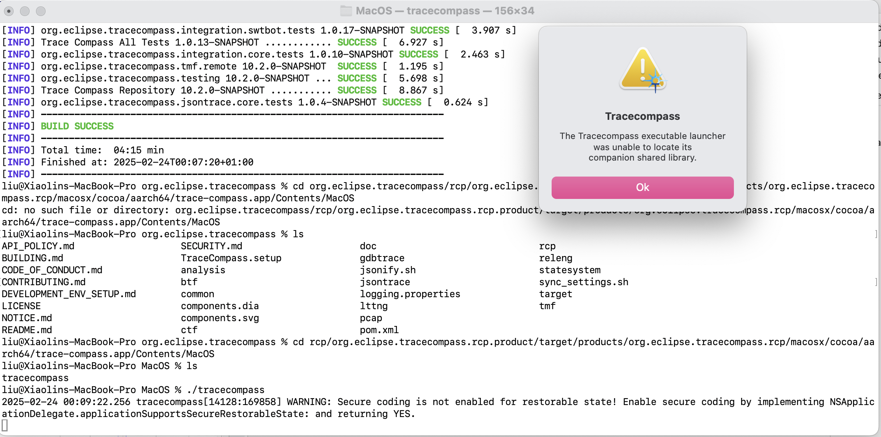This screenshot has width=881, height=437.
Task: Click the Tracecompass dialog title
Action: coord(642,116)
